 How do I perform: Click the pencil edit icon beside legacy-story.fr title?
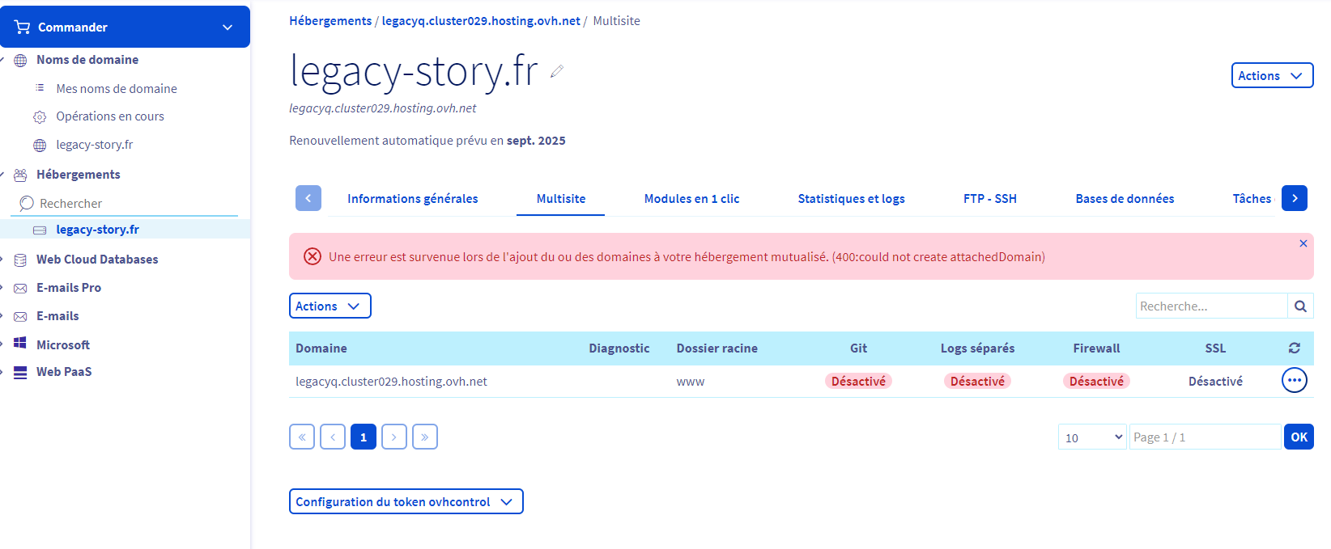point(556,72)
